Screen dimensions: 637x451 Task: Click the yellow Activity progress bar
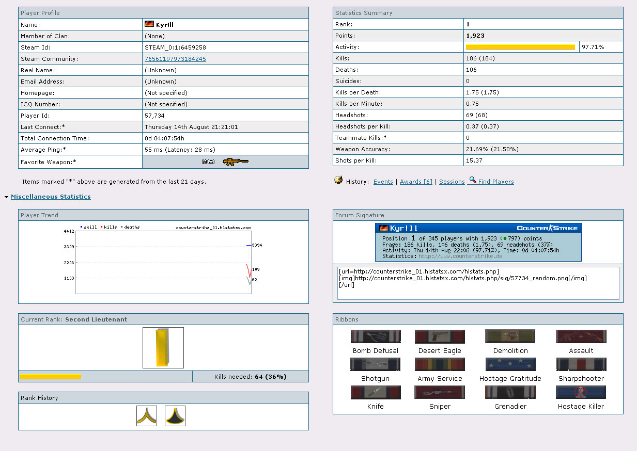point(520,47)
